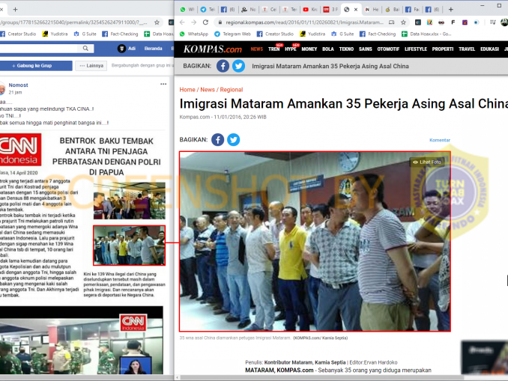Click the browser profile avatar in Kompas window
508x381 pixels.
(x=504, y=22)
